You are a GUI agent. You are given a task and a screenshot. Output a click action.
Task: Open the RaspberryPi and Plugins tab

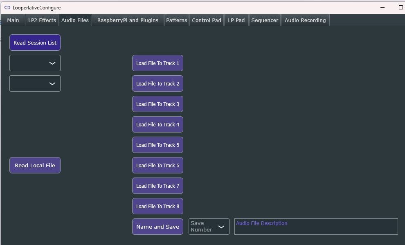click(x=128, y=20)
